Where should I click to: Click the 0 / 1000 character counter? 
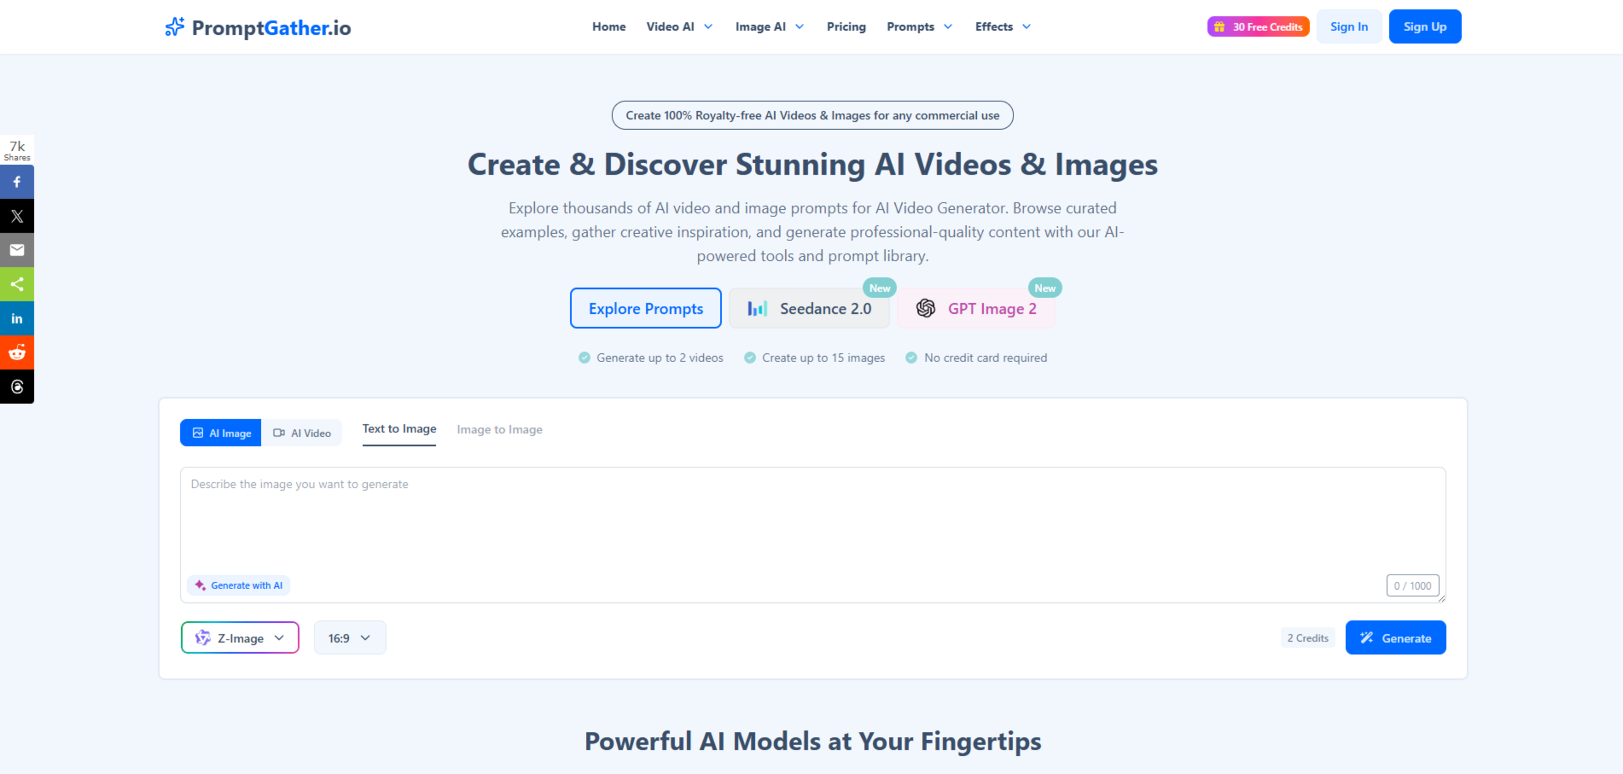1412,585
